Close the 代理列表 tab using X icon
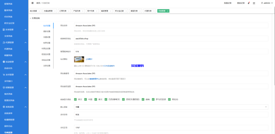This screenshot has height=134, width=275. (x=154, y=11)
